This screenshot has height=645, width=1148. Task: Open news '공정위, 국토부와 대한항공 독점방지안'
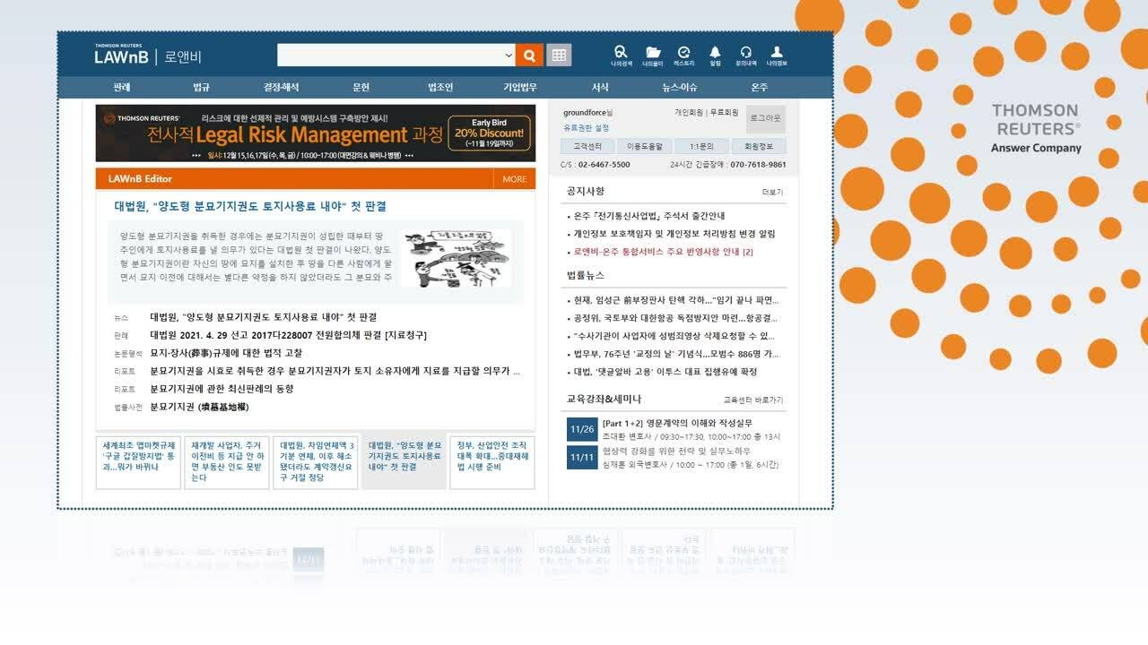coord(675,318)
